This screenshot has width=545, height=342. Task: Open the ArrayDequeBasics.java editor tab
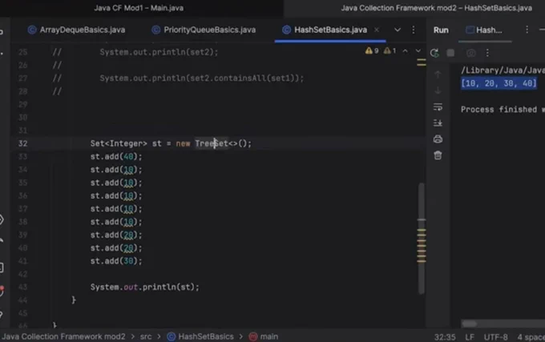click(76, 30)
